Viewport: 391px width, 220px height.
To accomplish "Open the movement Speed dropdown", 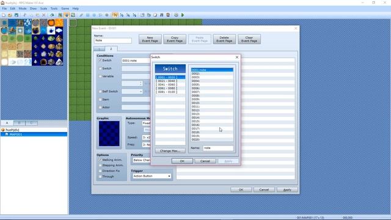I will pos(146,137).
